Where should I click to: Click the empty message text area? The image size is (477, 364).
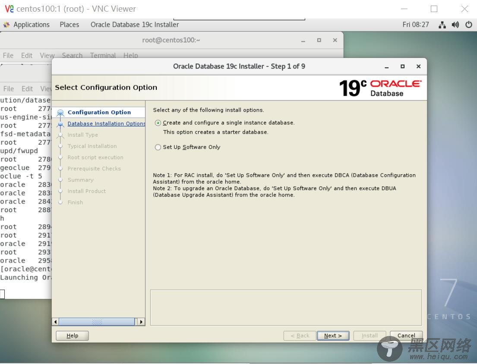click(286, 308)
